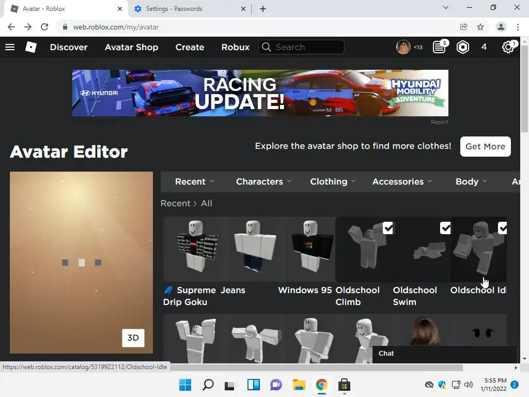Open the Chrome profile icon
This screenshot has width=529, height=397.
(501, 27)
